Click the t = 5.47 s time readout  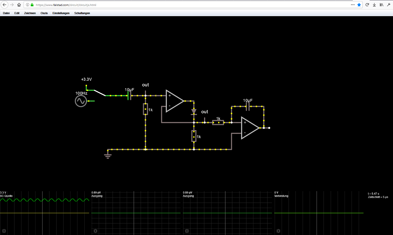click(374, 194)
